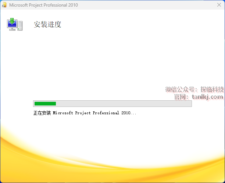Viewport: 225px width, 183px height.
Task: Close the Microsoft Project Professional 2010 installer window
Action: (219, 5)
